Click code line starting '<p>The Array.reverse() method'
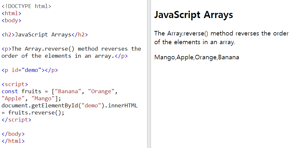Screen dimensions: 291x148 71,49
